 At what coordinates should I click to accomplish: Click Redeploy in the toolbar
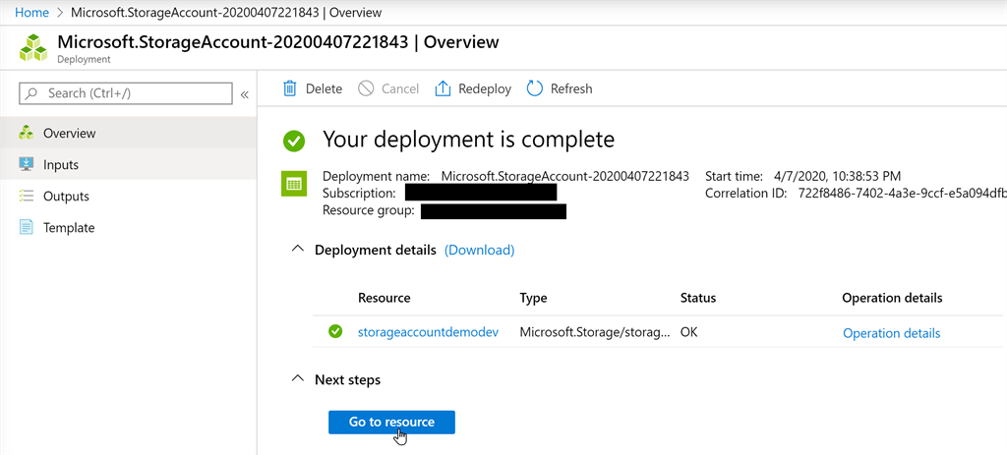473,88
